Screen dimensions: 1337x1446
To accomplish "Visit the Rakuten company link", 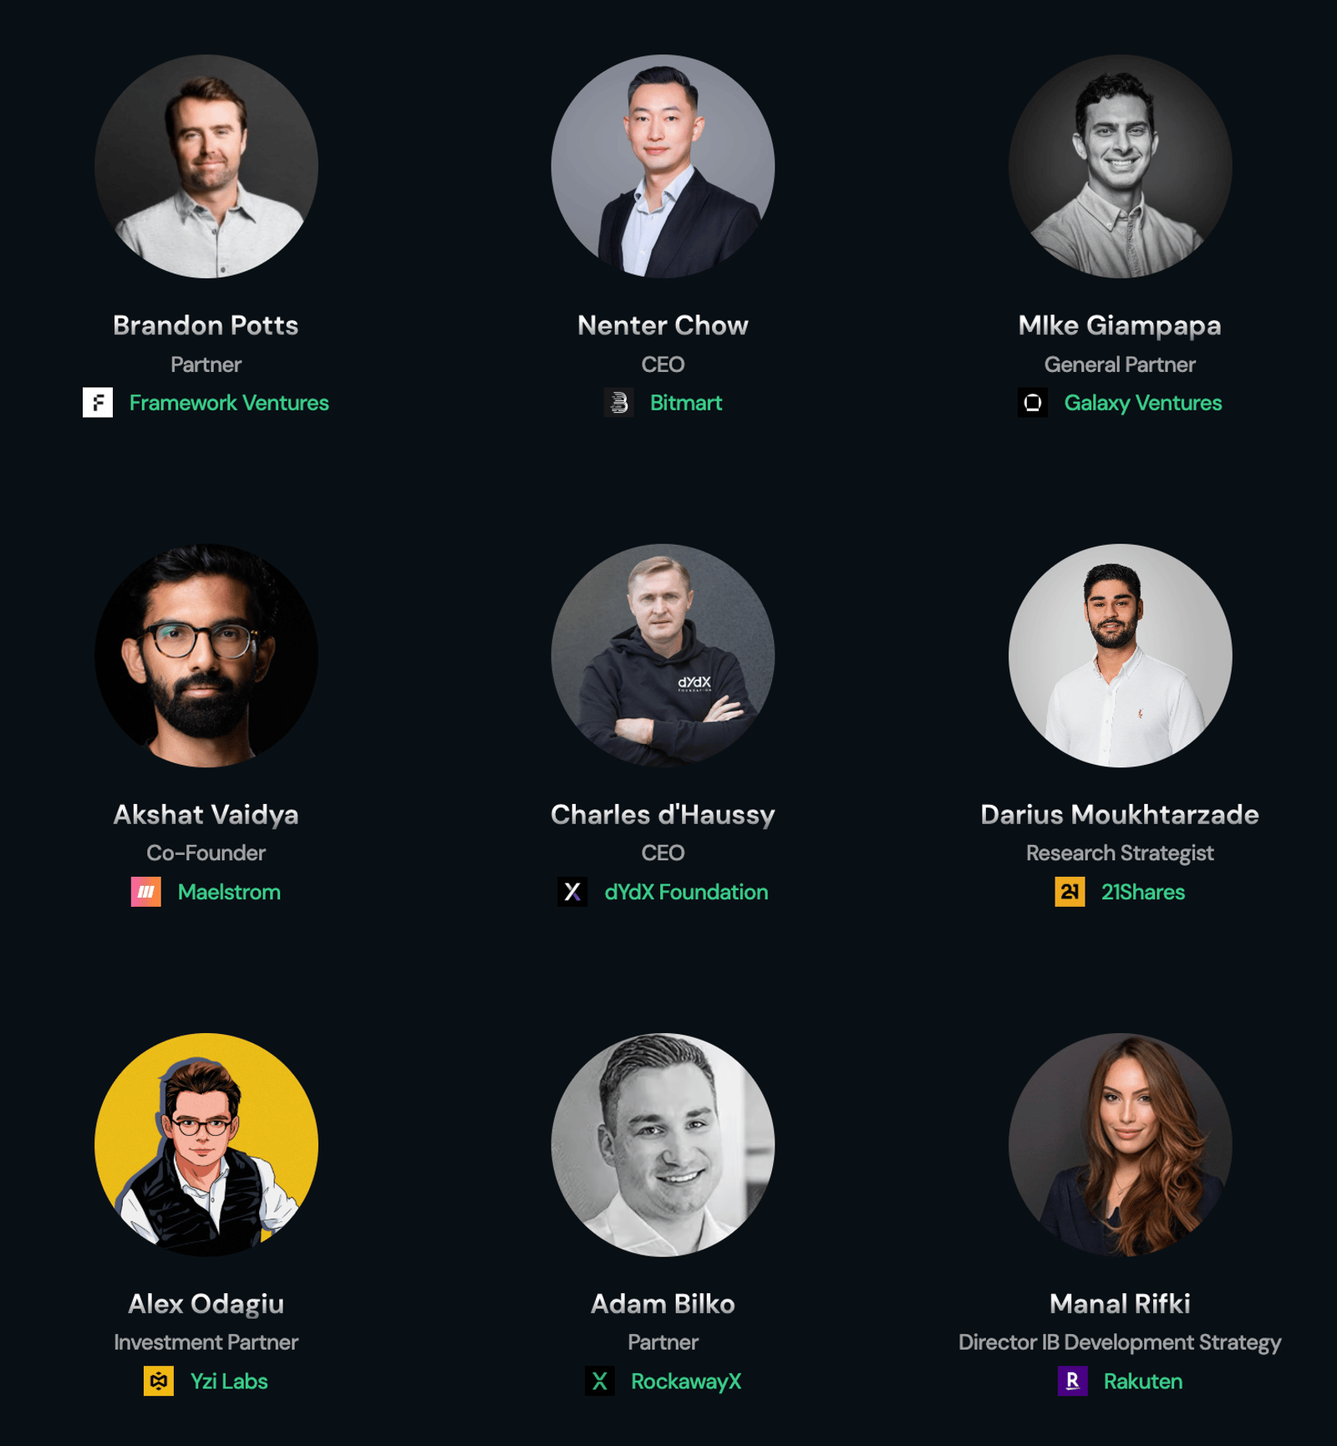I will (1142, 1381).
